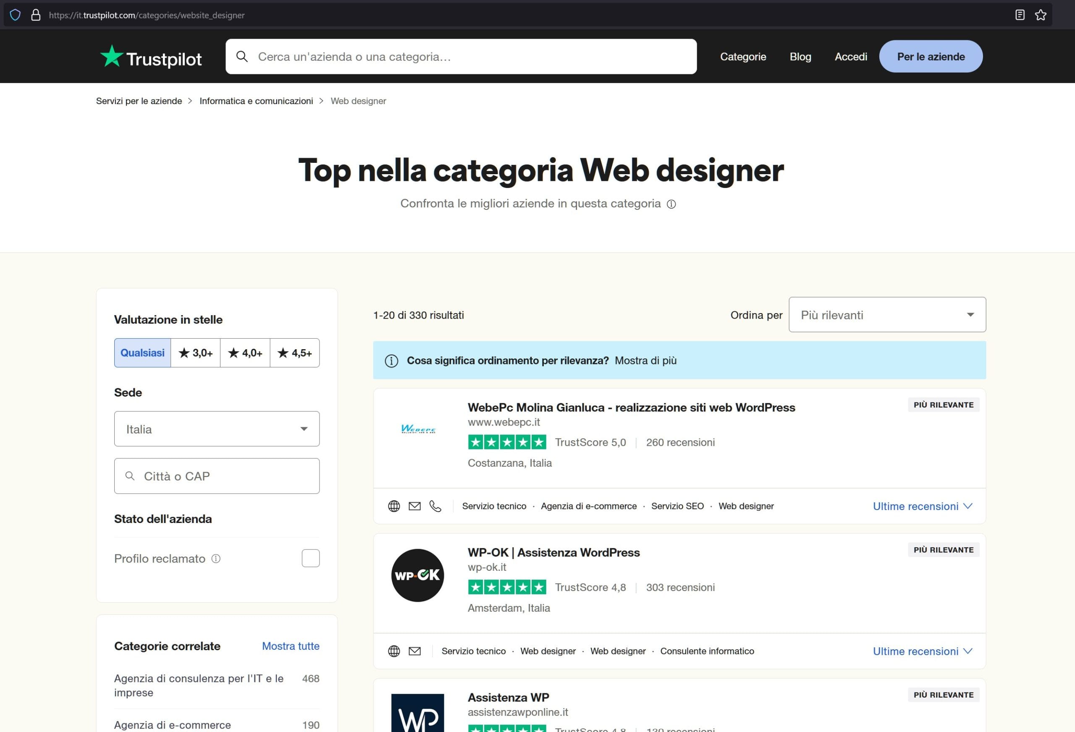Select the 3,0+ star rating filter
1075x732 pixels.
(x=196, y=353)
